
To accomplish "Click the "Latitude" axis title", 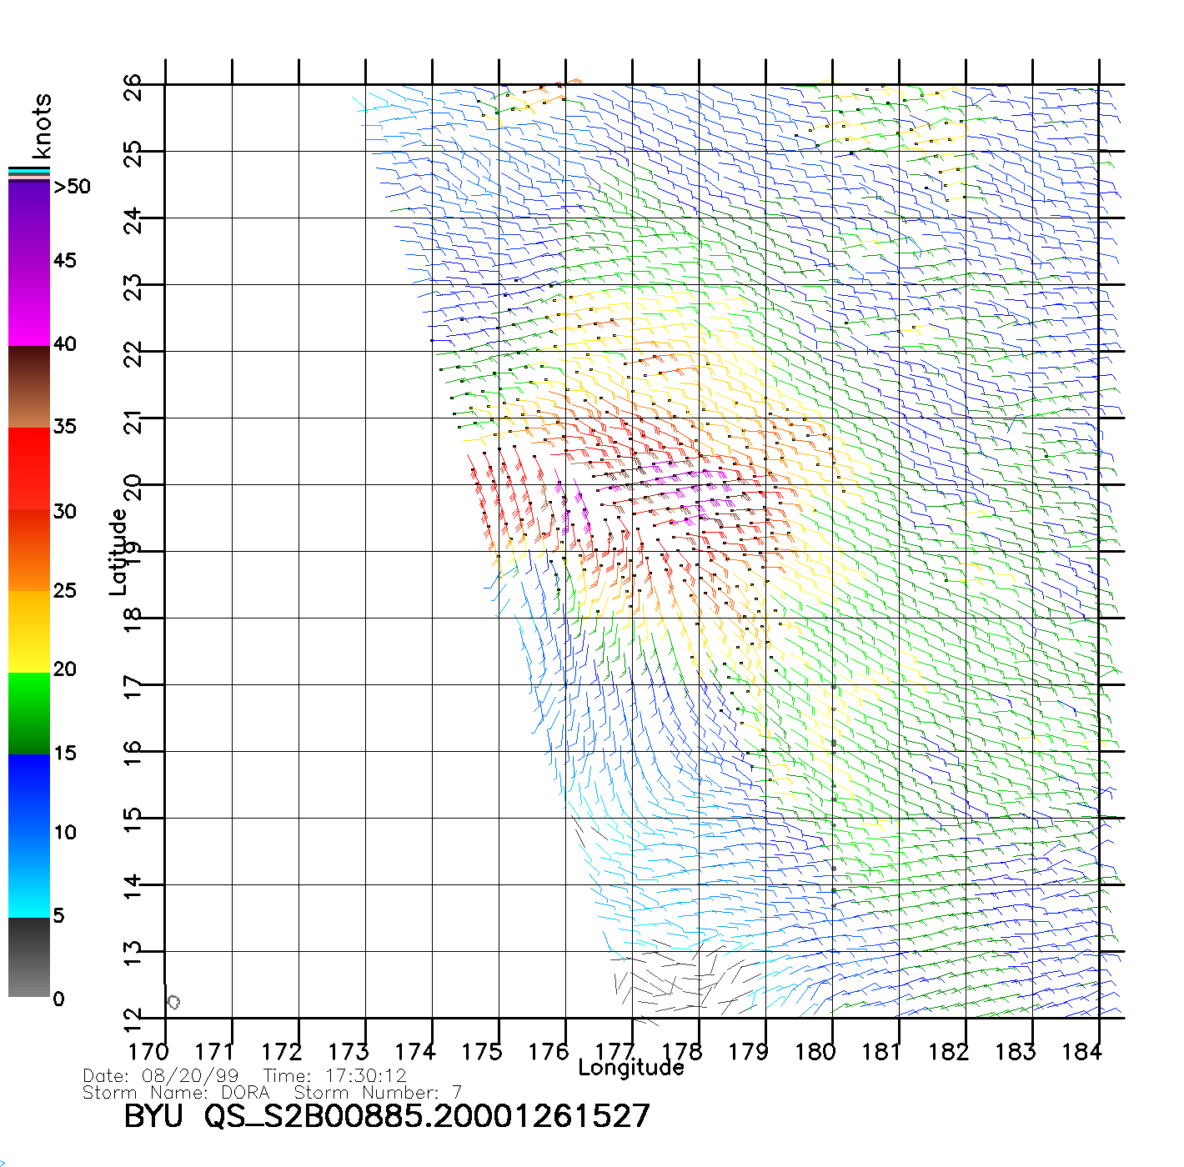I will point(118,551).
